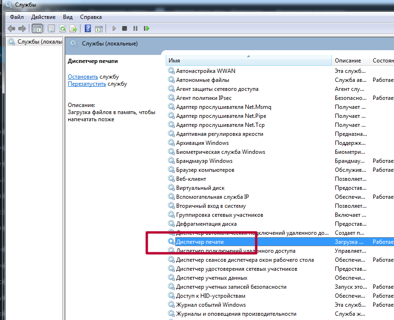Select Диспетчер сеансов диспетчера окон рабочего стола
Screen dimensions: 394x320
[245, 260]
